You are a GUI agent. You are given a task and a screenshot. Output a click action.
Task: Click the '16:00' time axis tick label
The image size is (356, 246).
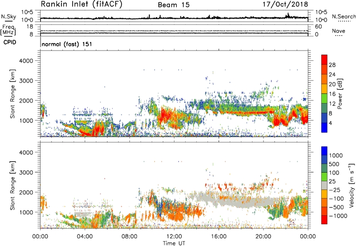tap(218, 237)
